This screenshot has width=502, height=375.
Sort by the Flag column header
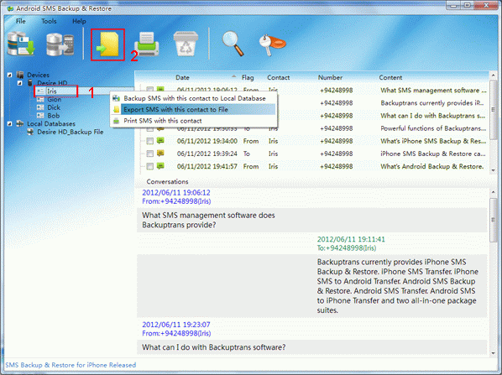(248, 77)
